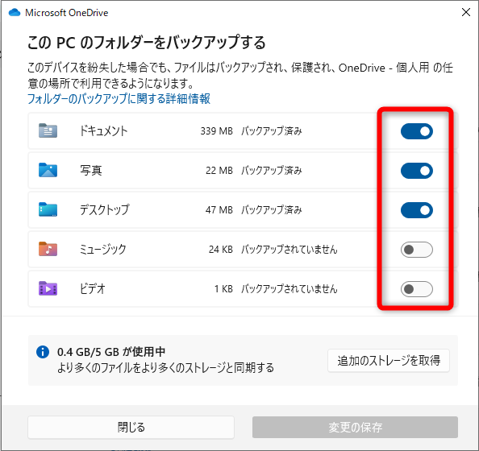Click the ドキュメント folder name
The image size is (479, 451).
(x=103, y=131)
